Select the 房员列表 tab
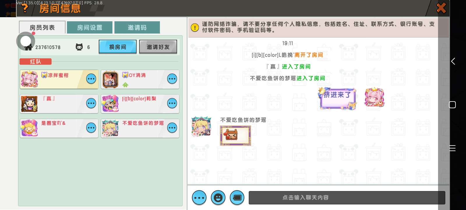 click(42, 27)
